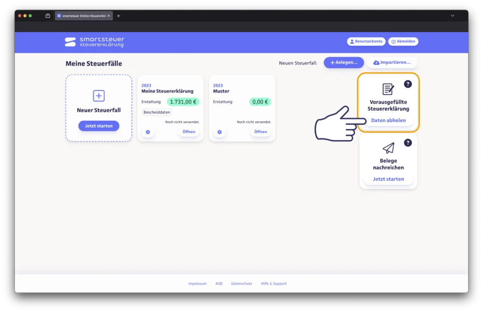The image size is (483, 312).
Task: Open settings gear on Muster card
Action: (x=219, y=132)
